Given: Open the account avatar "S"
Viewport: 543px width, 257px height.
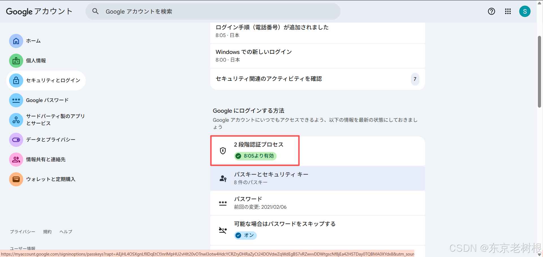Looking at the screenshot, I should pyautogui.click(x=525, y=11).
